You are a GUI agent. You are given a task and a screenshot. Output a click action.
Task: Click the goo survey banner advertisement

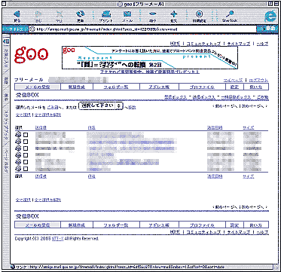(x=150, y=58)
